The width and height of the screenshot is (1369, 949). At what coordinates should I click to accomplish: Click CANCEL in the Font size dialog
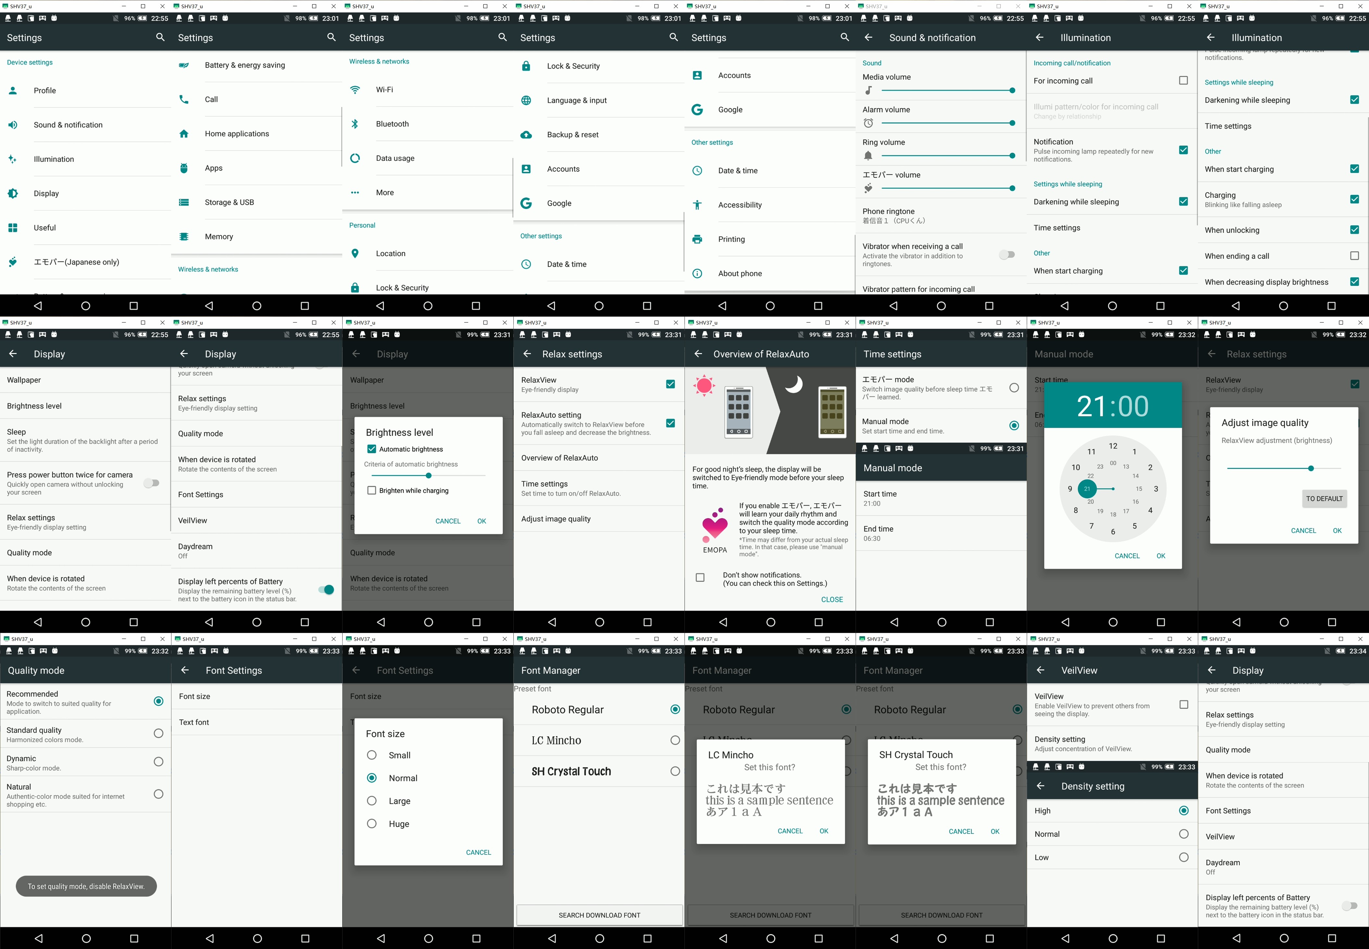(x=478, y=853)
